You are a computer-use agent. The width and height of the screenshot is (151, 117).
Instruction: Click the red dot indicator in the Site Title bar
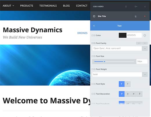point(145,16)
